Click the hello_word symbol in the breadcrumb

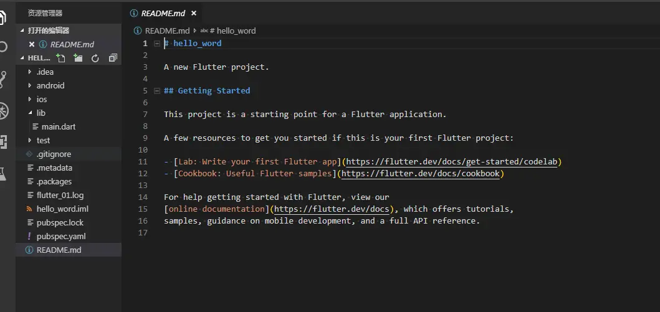tap(236, 31)
